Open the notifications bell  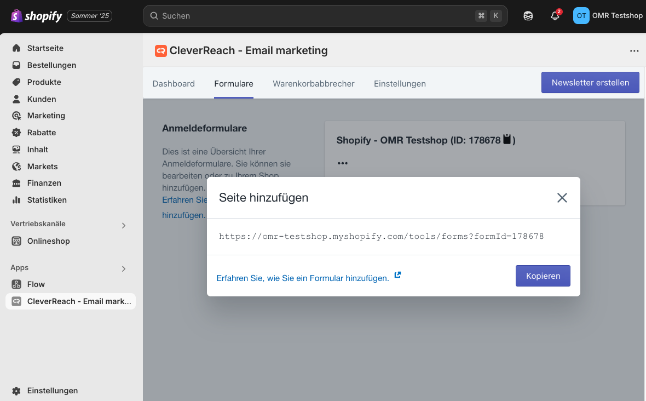555,16
